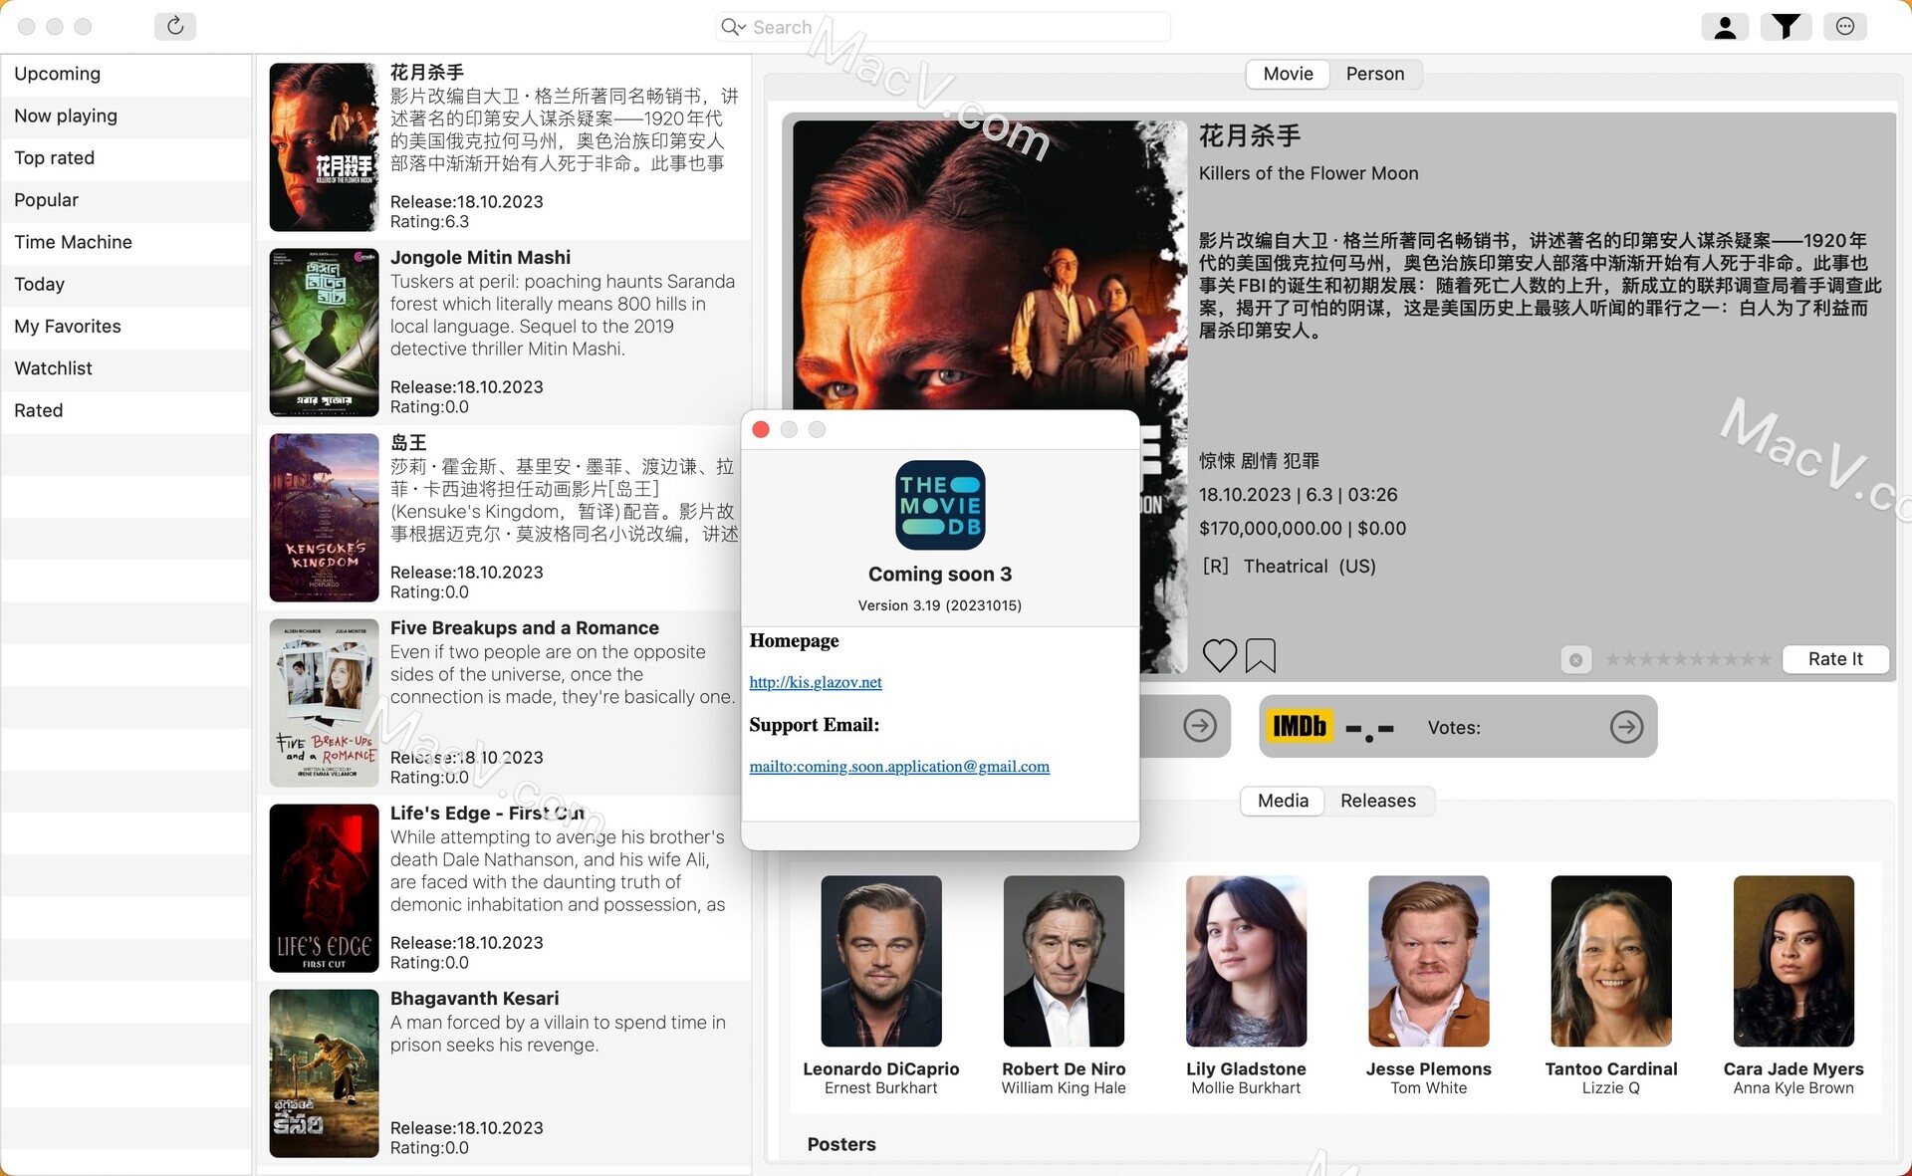Open the filter funnel icon
Screen dimensions: 1912x1176
1786,27
